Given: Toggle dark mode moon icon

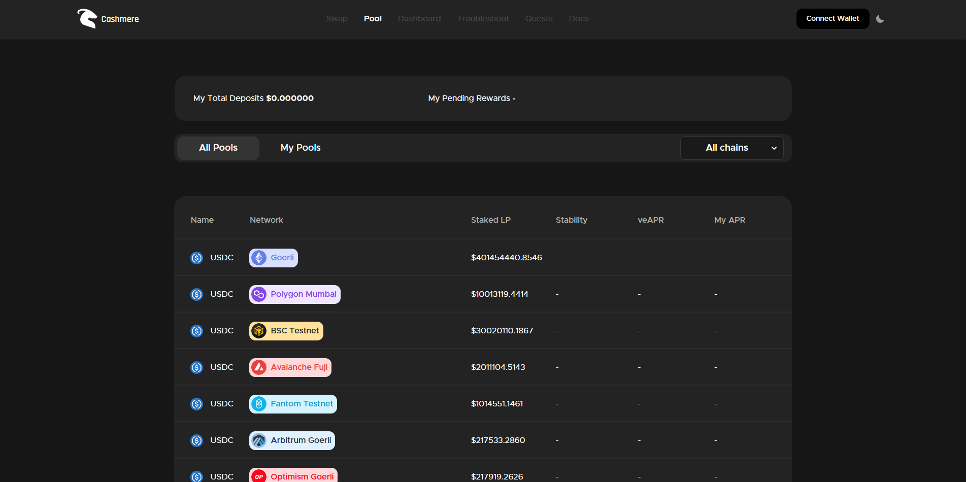Looking at the screenshot, I should pyautogui.click(x=880, y=19).
